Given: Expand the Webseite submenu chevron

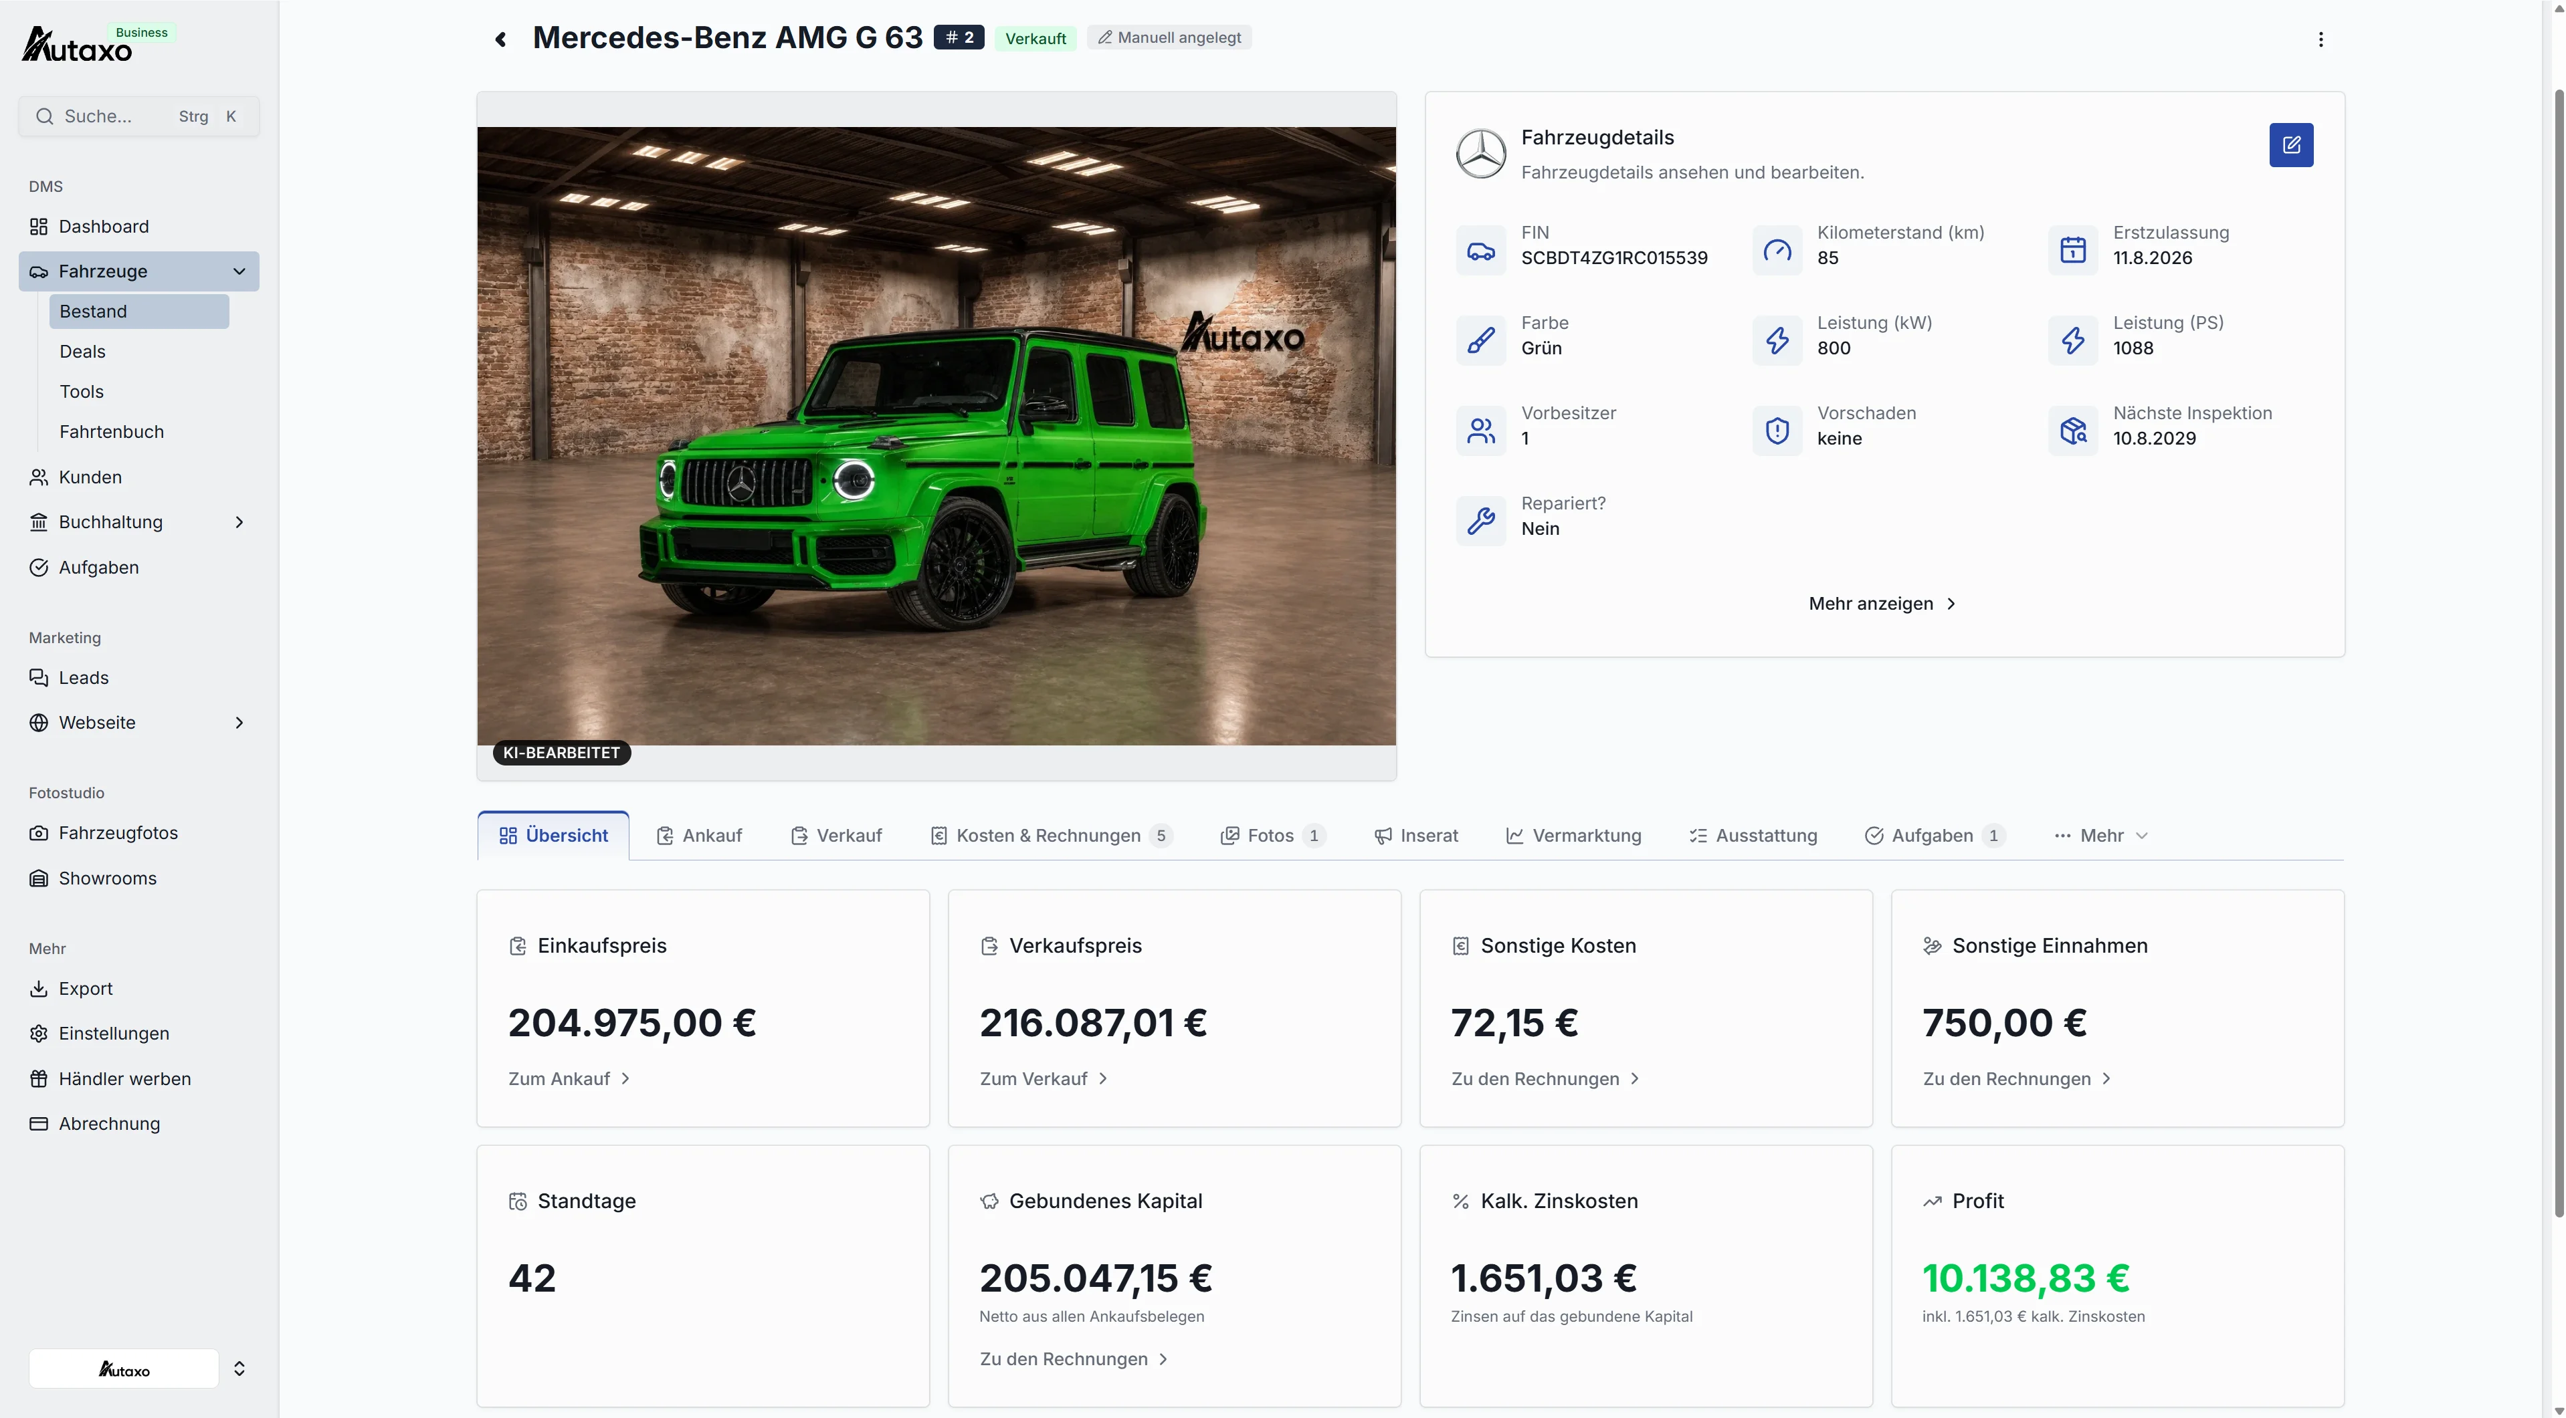Looking at the screenshot, I should (x=239, y=723).
